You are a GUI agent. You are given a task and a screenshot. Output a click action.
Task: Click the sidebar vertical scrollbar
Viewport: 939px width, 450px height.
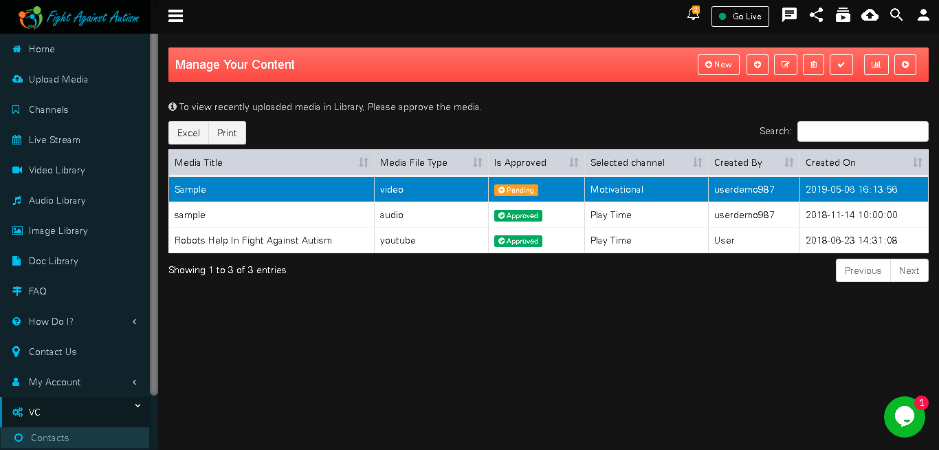point(154,215)
